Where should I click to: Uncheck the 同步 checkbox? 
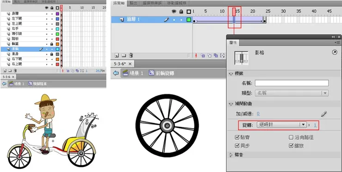click(x=237, y=146)
